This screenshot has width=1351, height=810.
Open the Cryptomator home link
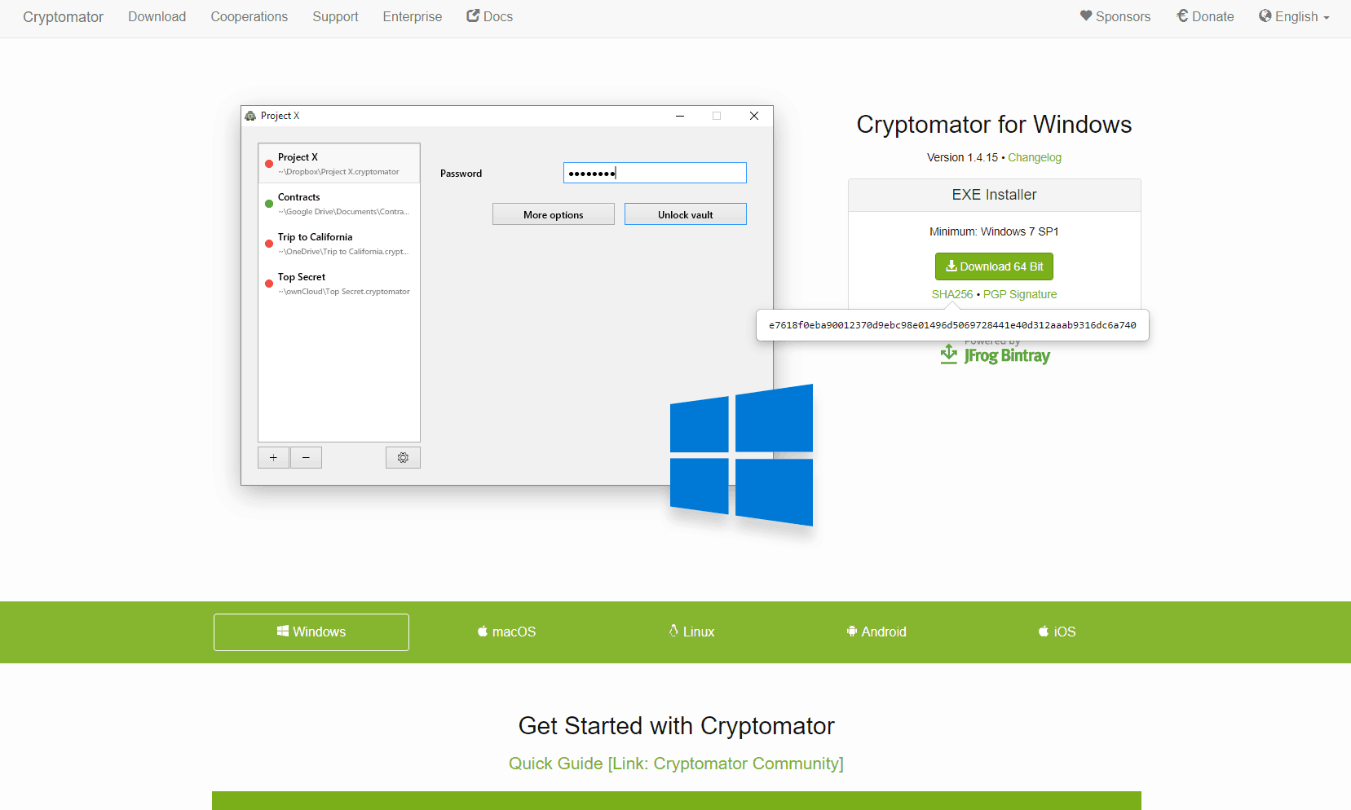pos(63,17)
